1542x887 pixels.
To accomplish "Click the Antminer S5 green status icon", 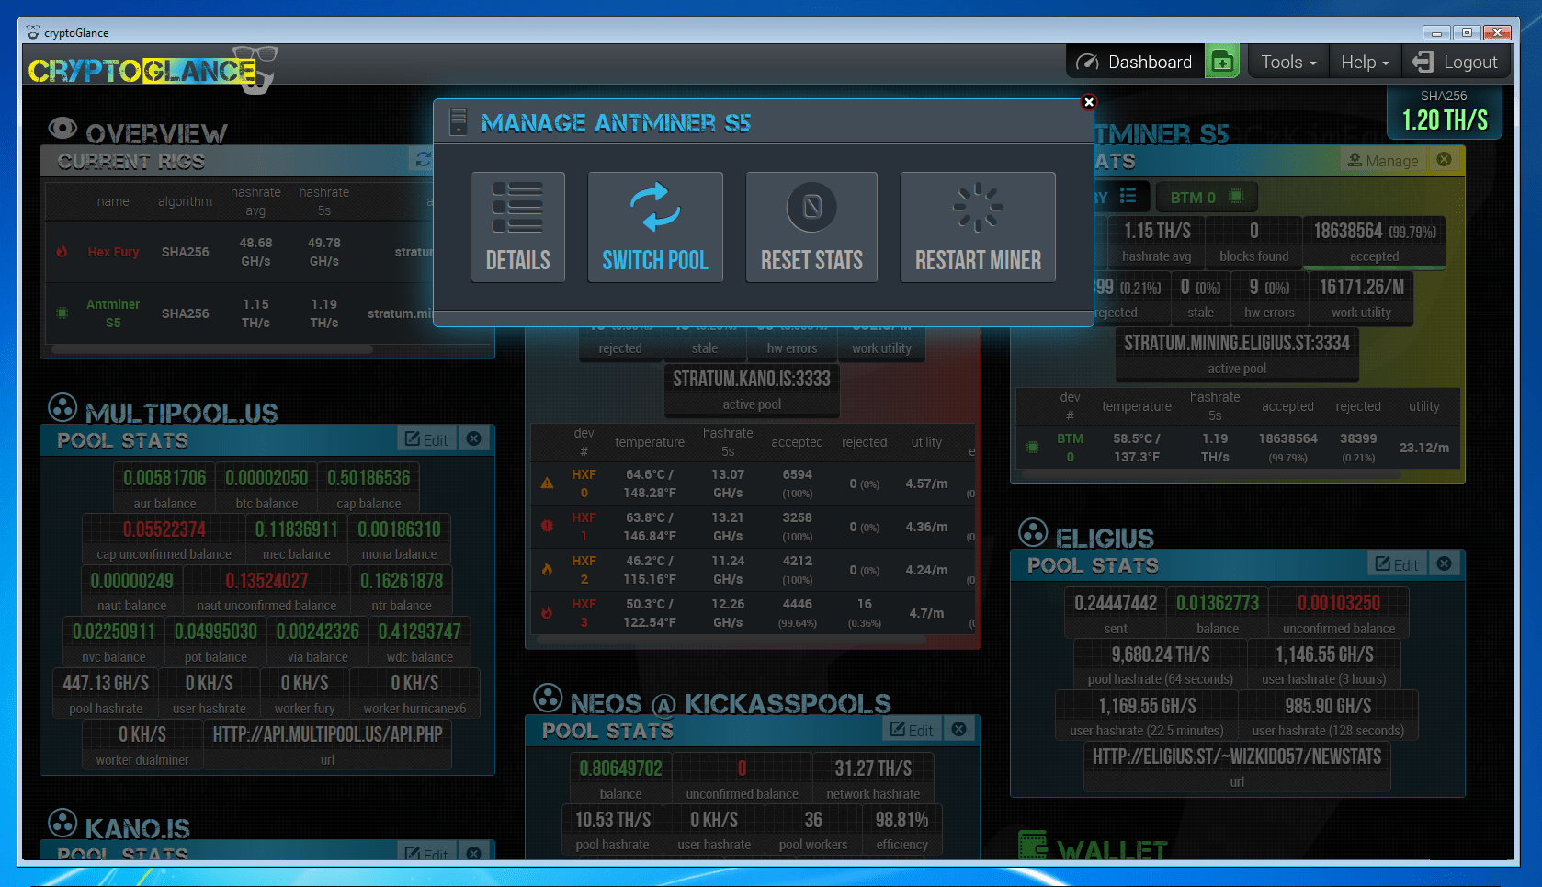I will pyautogui.click(x=62, y=313).
